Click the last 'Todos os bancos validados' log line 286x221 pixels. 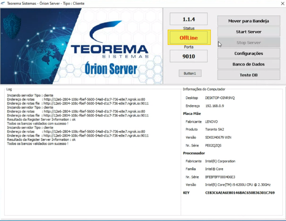38,144
